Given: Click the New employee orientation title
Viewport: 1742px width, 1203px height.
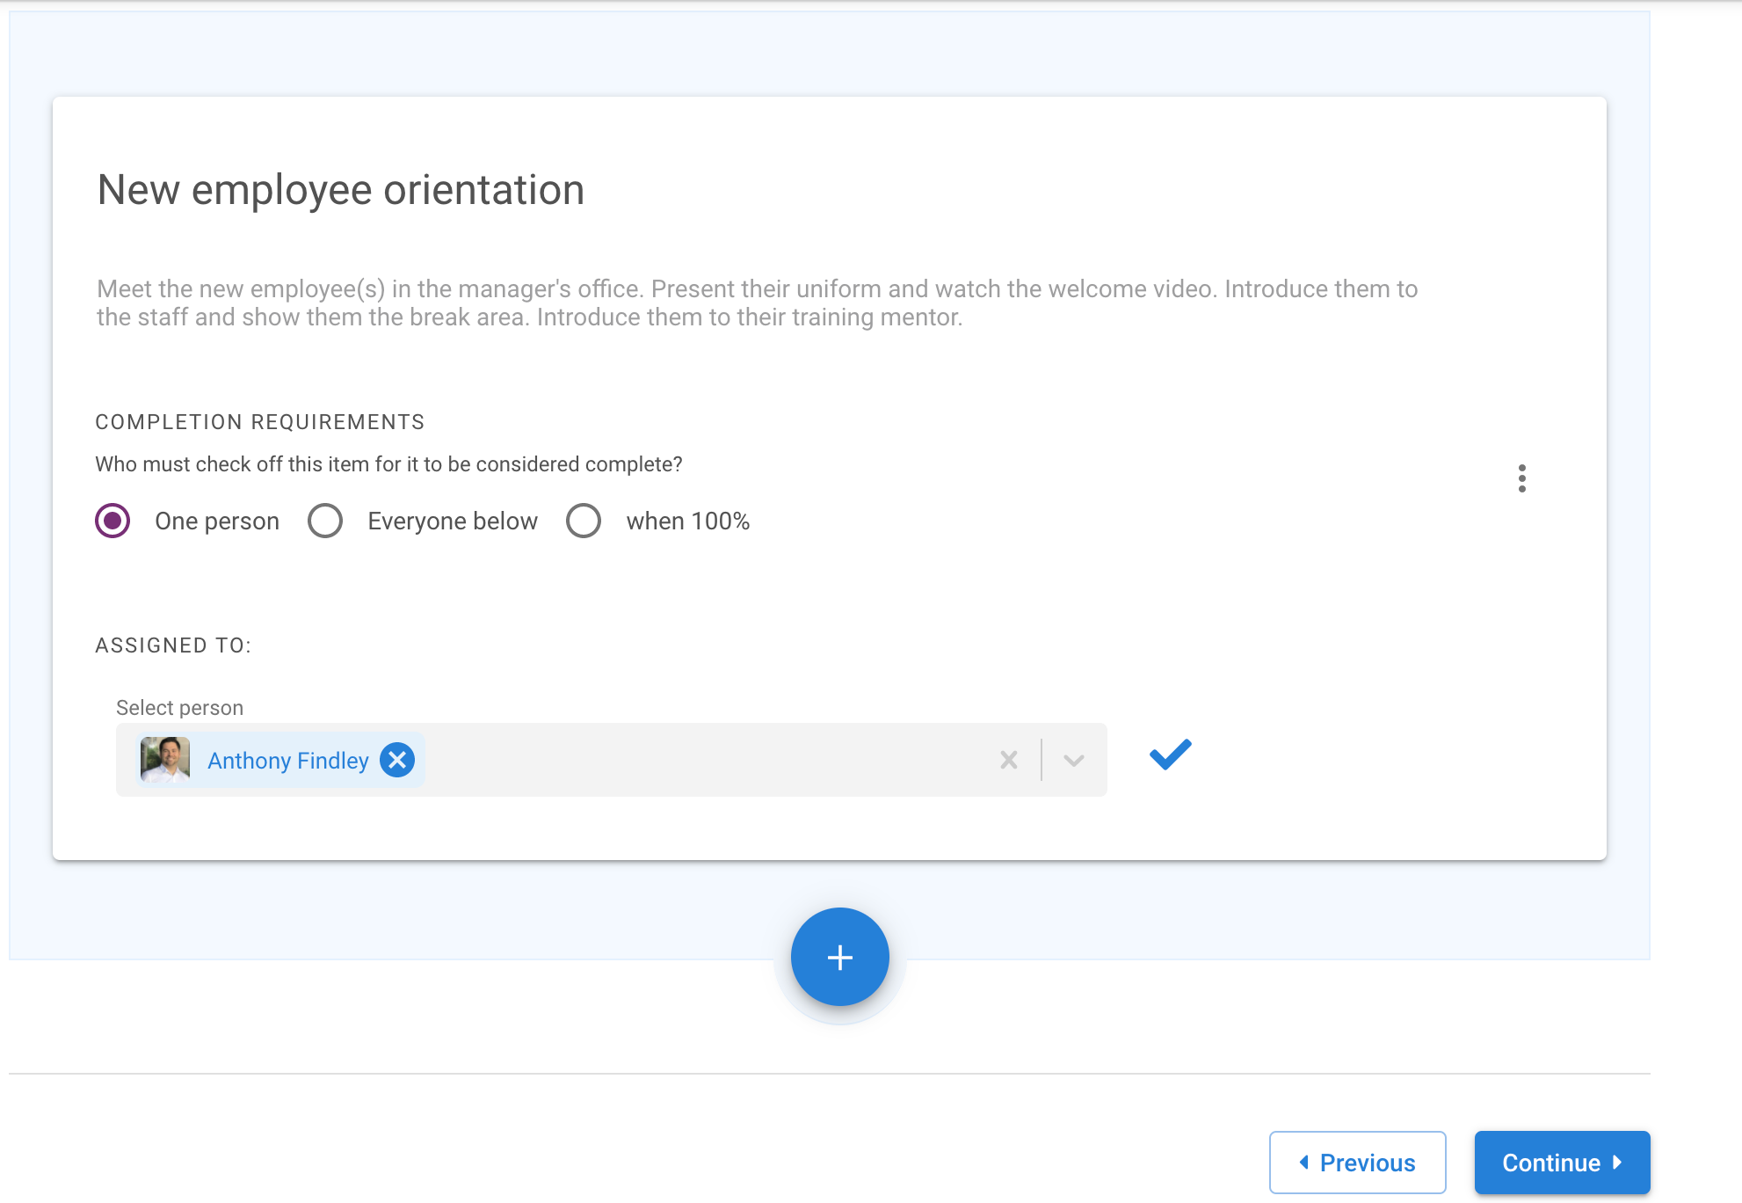Looking at the screenshot, I should pyautogui.click(x=341, y=190).
